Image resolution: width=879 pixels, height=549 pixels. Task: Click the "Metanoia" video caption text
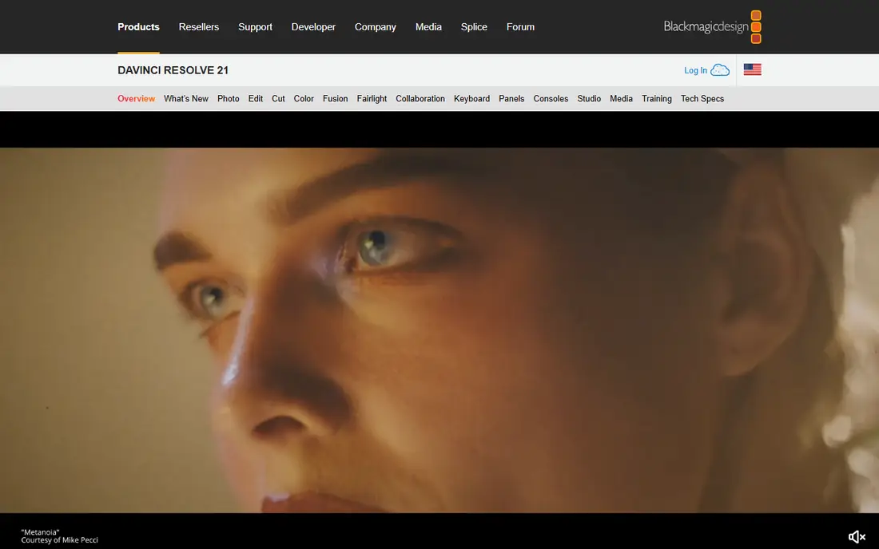pos(41,532)
